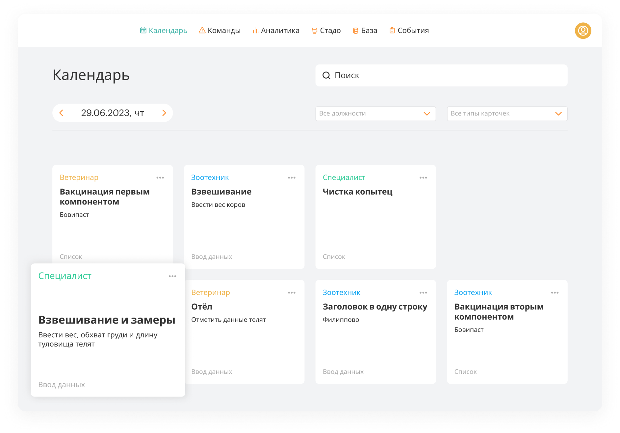Open three-dot menu on Взвешивание card
Image resolution: width=620 pixels, height=433 pixels.
click(292, 178)
